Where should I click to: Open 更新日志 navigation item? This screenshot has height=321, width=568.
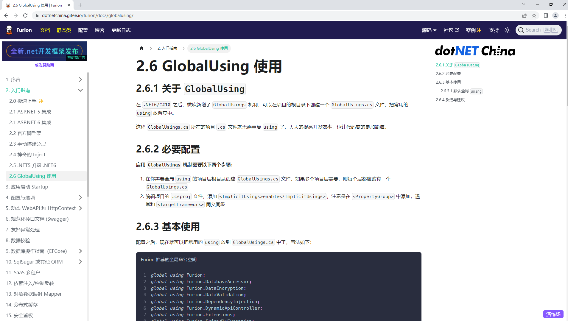point(121,30)
